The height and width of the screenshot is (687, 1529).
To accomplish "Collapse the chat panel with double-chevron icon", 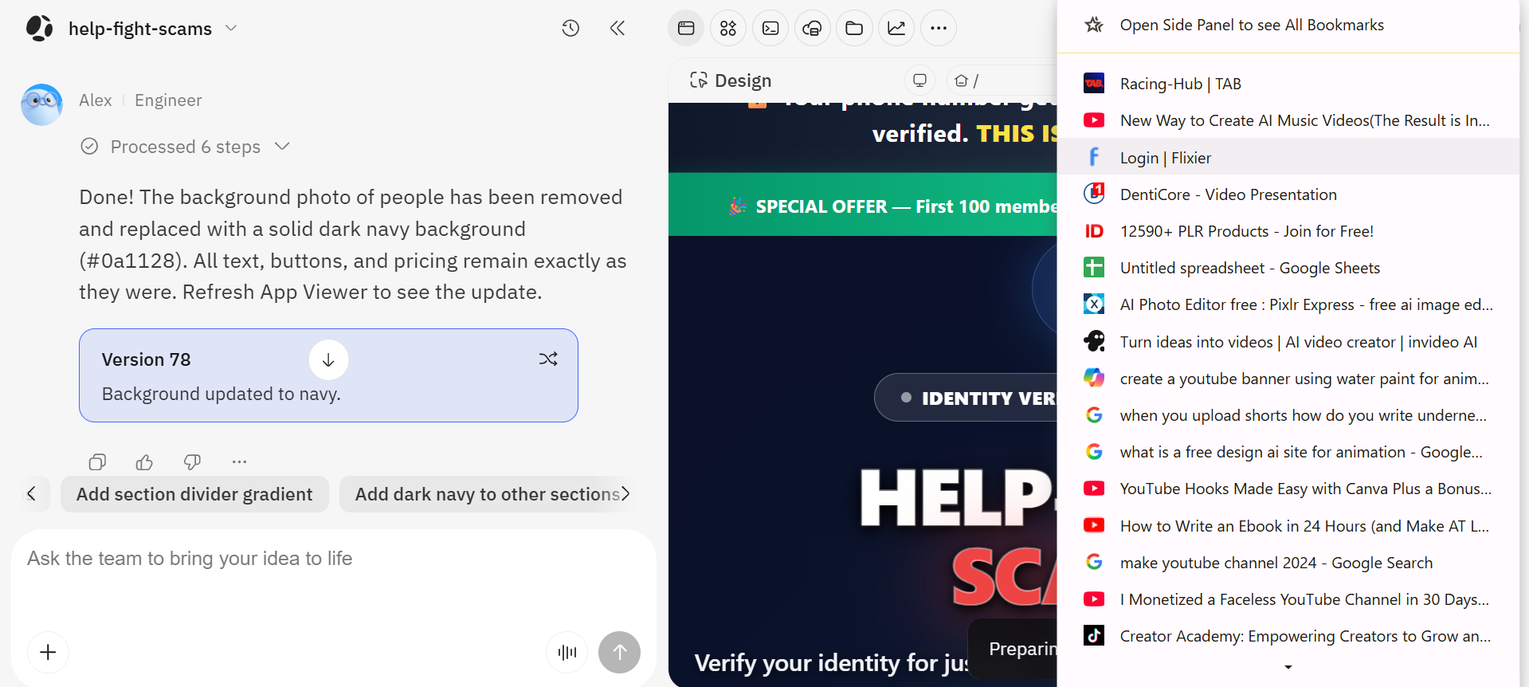I will 617,29.
